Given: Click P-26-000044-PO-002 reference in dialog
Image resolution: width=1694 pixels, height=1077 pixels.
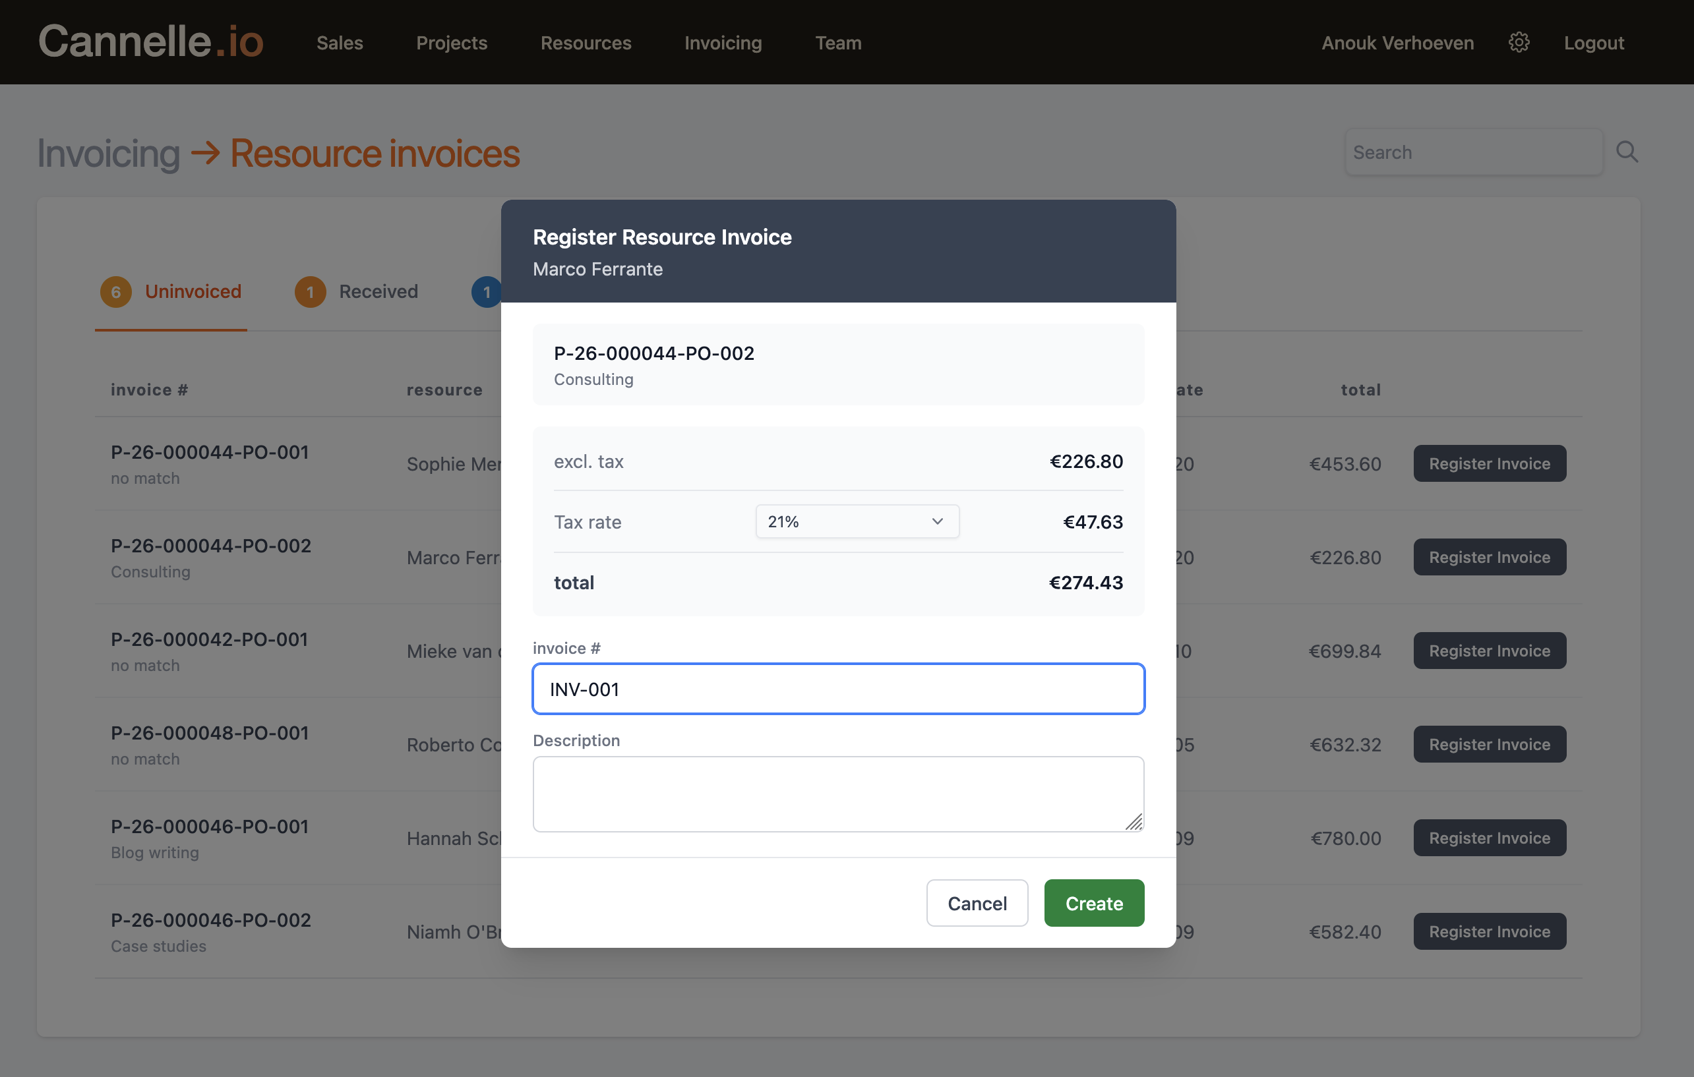Looking at the screenshot, I should tap(653, 353).
